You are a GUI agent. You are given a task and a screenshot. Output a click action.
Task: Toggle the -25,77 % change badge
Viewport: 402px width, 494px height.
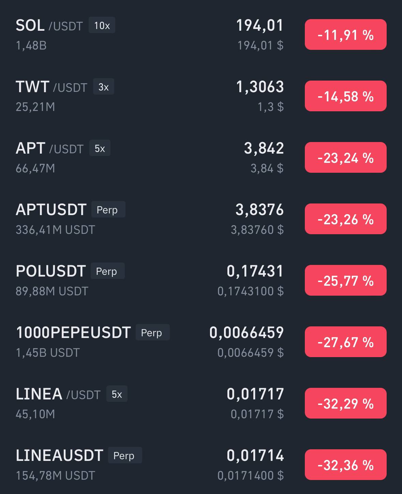coord(345,280)
